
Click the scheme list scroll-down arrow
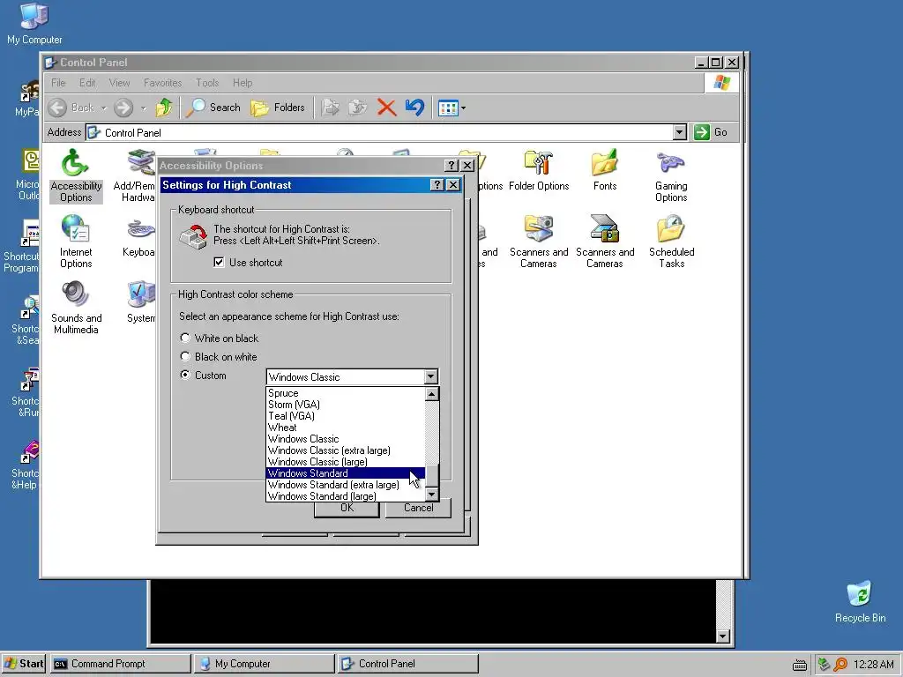431,494
